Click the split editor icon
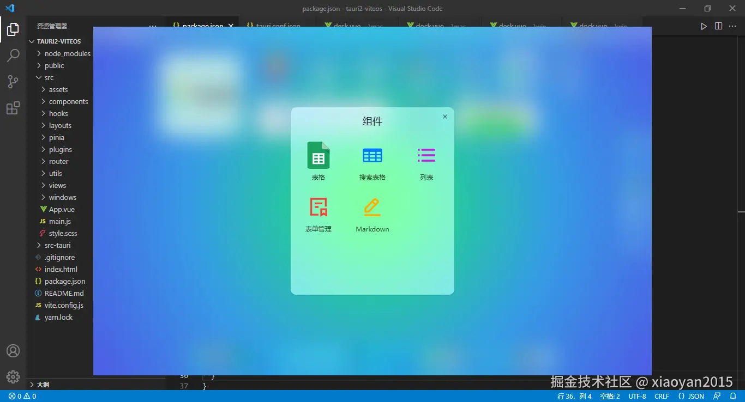Screen dimensions: 745x402 point(718,26)
